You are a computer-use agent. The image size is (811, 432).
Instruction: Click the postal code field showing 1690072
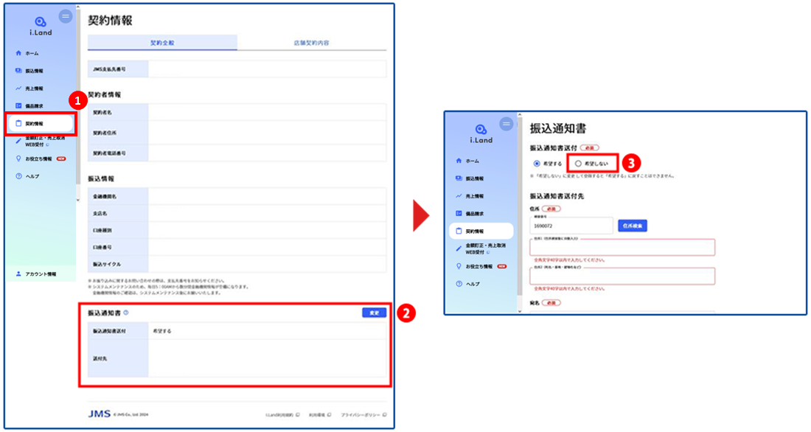tap(571, 226)
